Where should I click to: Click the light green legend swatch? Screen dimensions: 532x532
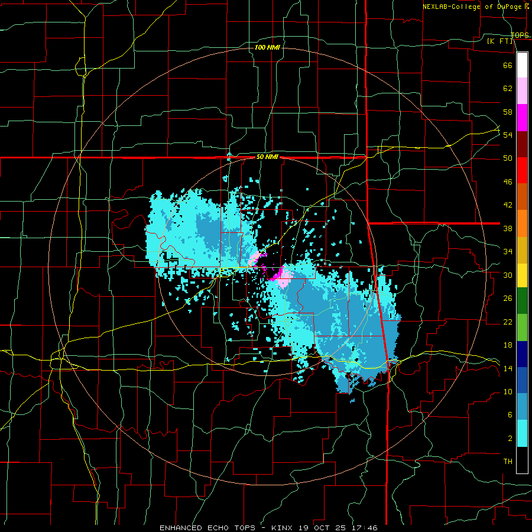522,327
